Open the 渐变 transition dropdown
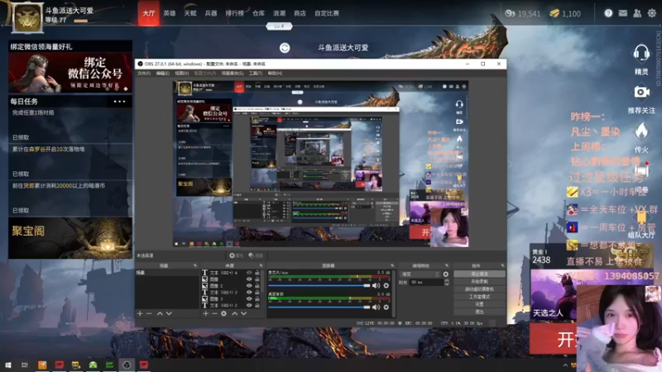The height and width of the screenshot is (372, 662). [x=420, y=274]
